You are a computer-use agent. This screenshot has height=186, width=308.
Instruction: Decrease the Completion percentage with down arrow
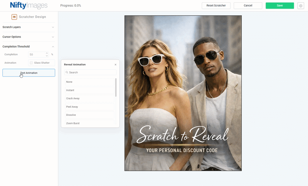(x=47, y=56)
